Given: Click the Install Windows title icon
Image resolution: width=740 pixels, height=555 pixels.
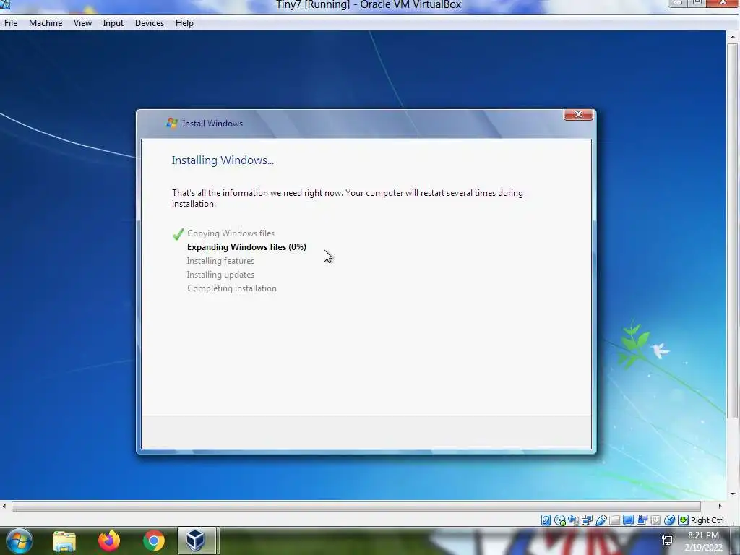Looking at the screenshot, I should click(172, 123).
